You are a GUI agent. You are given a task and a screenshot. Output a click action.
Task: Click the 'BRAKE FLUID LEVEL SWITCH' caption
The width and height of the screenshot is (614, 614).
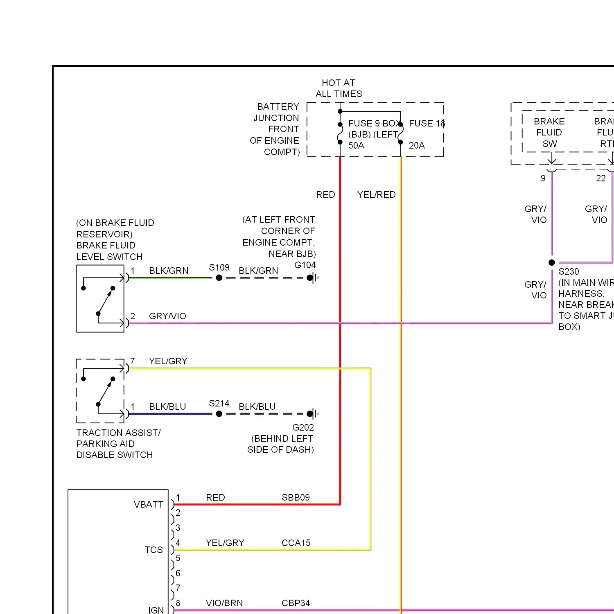(x=109, y=251)
